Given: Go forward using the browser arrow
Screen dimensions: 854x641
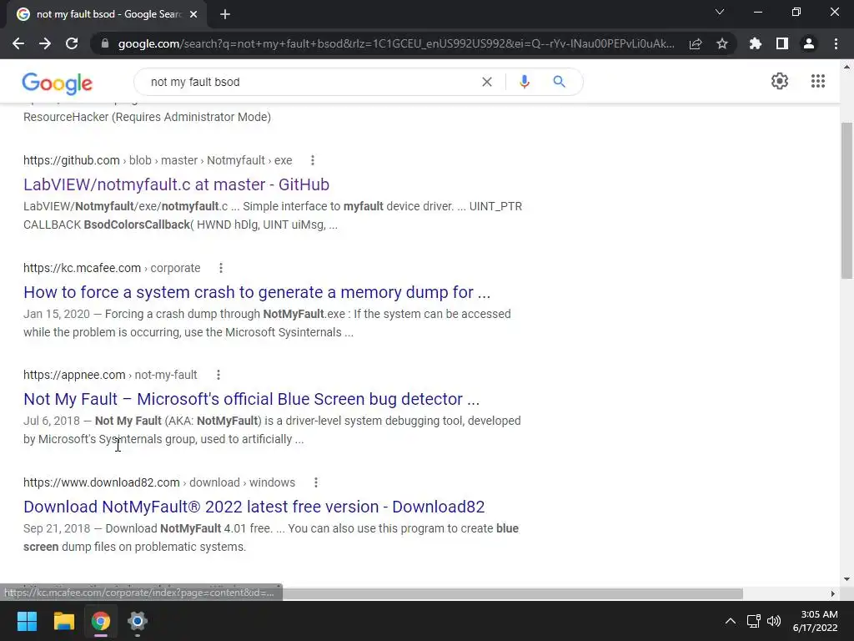Looking at the screenshot, I should 45,43.
